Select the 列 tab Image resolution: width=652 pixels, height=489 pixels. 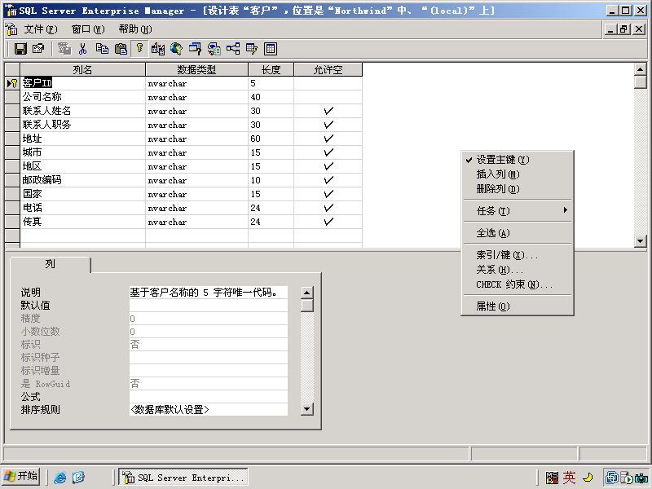(50, 264)
